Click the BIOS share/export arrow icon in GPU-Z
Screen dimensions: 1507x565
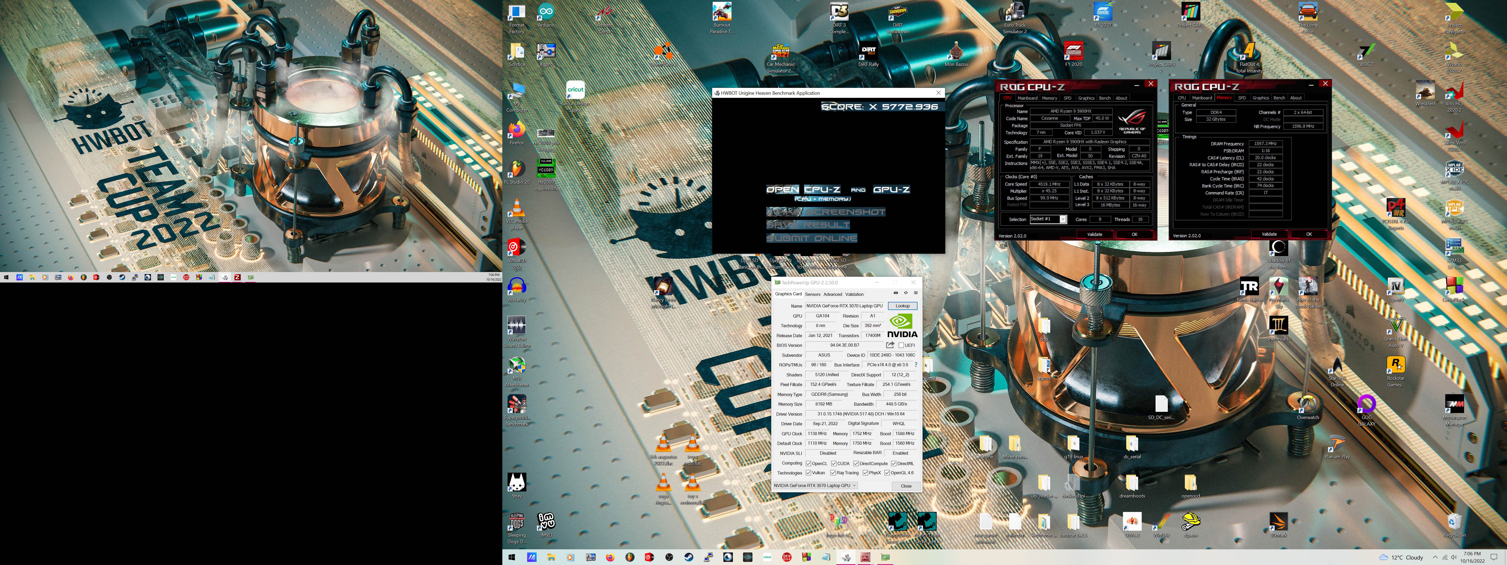click(890, 345)
